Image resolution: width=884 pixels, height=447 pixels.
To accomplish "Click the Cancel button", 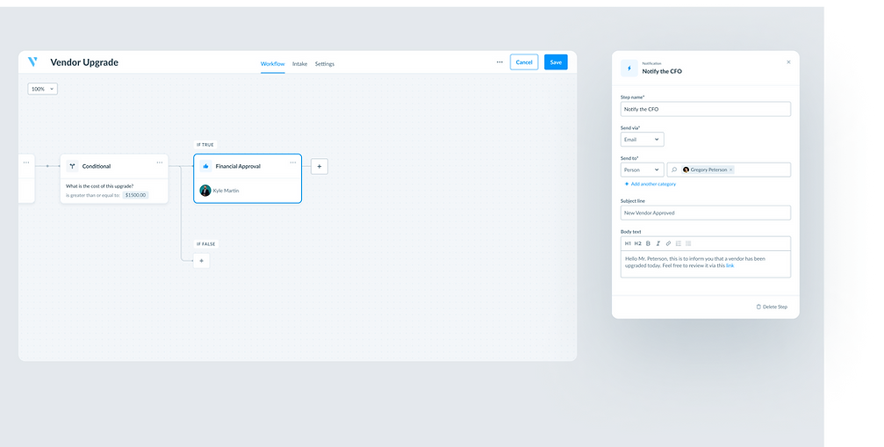I will point(524,62).
